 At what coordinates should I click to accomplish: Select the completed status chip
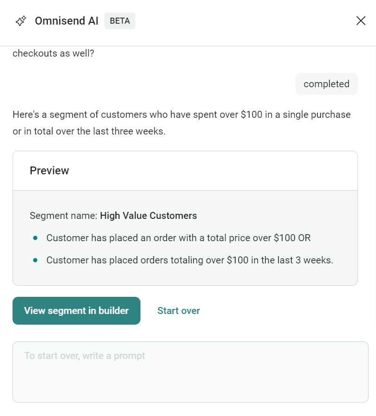[x=326, y=84]
